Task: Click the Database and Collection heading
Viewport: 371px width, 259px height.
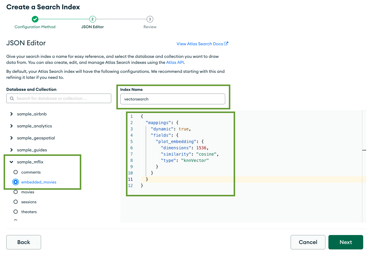Action: point(31,89)
